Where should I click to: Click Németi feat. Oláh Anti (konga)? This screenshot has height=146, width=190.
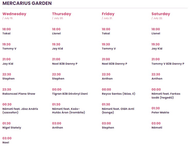click(x=118, y=111)
